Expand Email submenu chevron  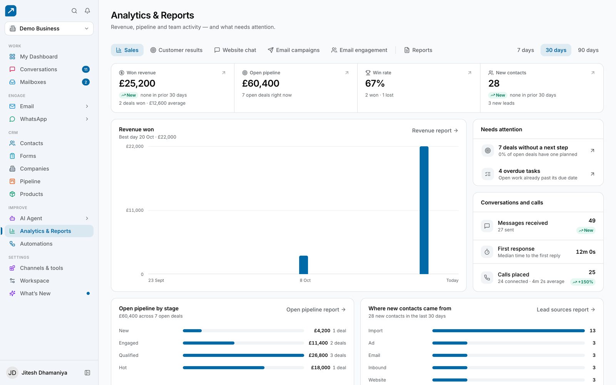coord(87,106)
